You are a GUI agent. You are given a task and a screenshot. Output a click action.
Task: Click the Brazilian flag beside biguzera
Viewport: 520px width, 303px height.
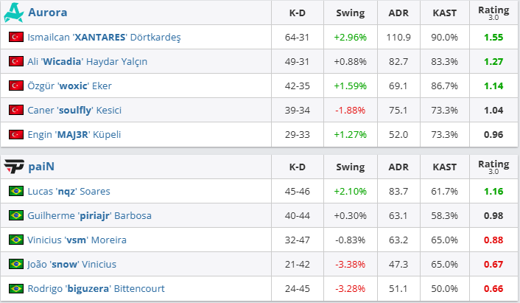[15, 288]
